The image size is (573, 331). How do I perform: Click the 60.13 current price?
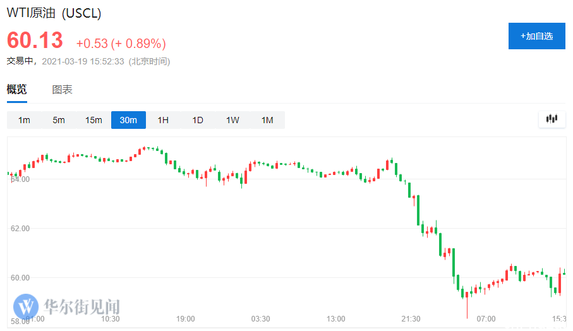tap(35, 40)
